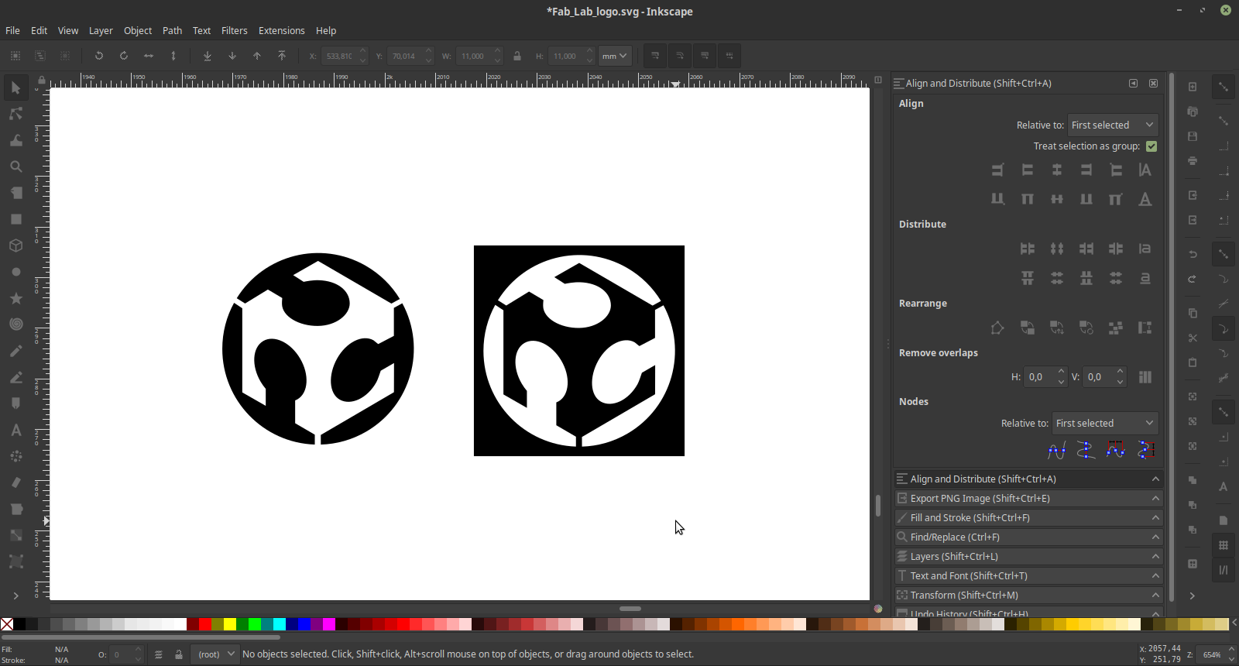This screenshot has height=666, width=1239.
Task: Select the Gradient tool
Action: coord(15,535)
